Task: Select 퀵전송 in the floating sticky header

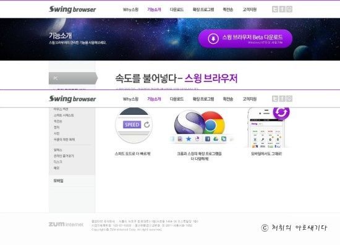Action: [x=228, y=99]
